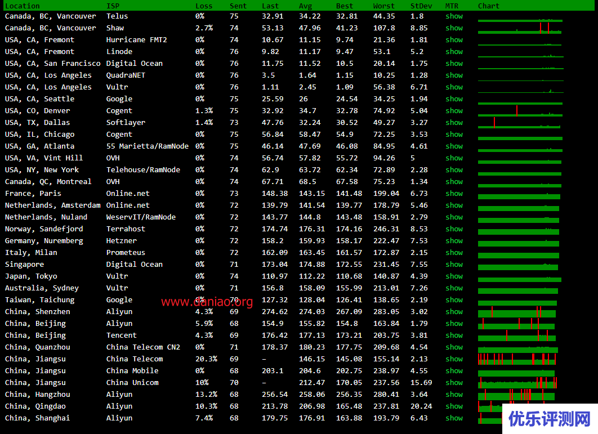Click 'show' in the Linode Fremont row

454,51
